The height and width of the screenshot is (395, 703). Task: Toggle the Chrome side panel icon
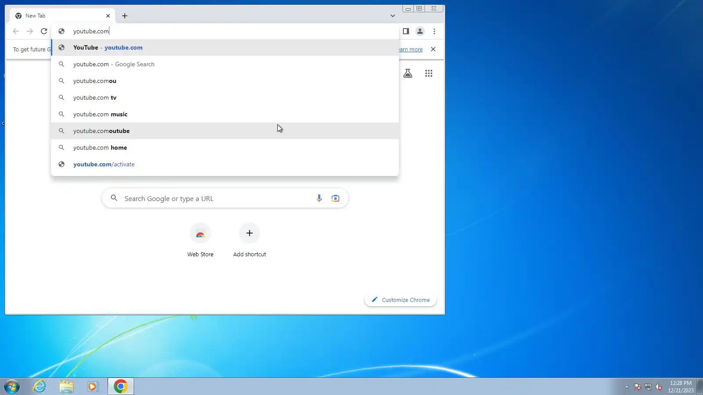click(x=406, y=31)
